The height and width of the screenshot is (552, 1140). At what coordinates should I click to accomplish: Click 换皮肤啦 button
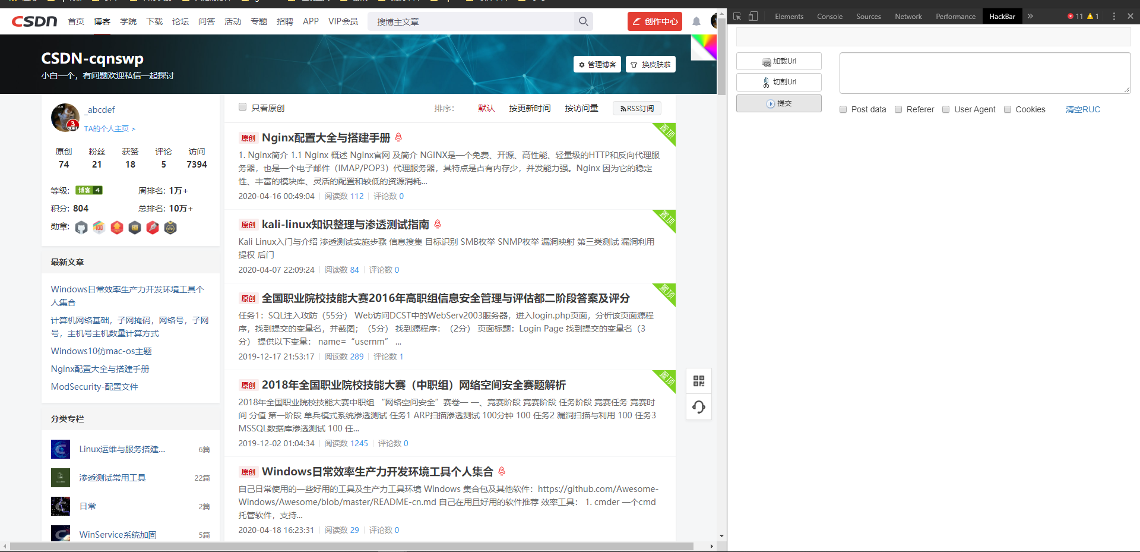[651, 64]
